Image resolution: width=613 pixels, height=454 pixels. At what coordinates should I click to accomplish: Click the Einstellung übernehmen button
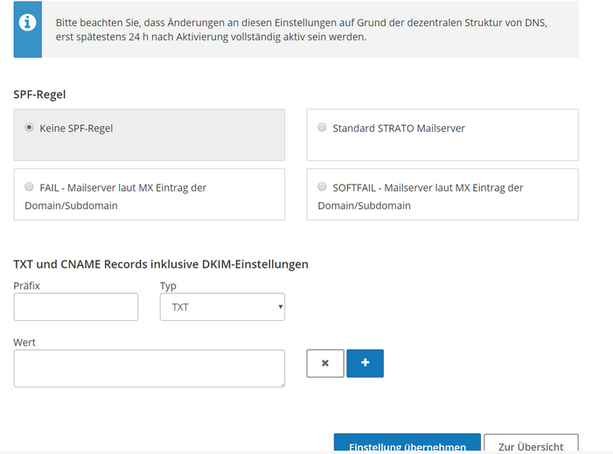407,444
